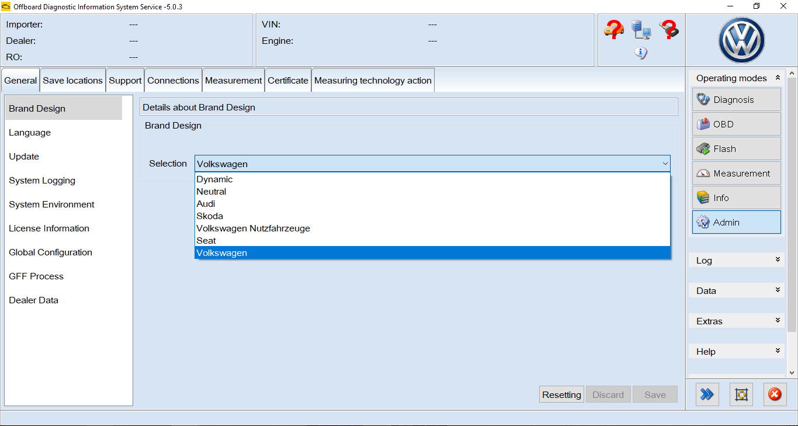Open the Measurement operating mode
Image resolution: width=798 pixels, height=426 pixels.
736,173
